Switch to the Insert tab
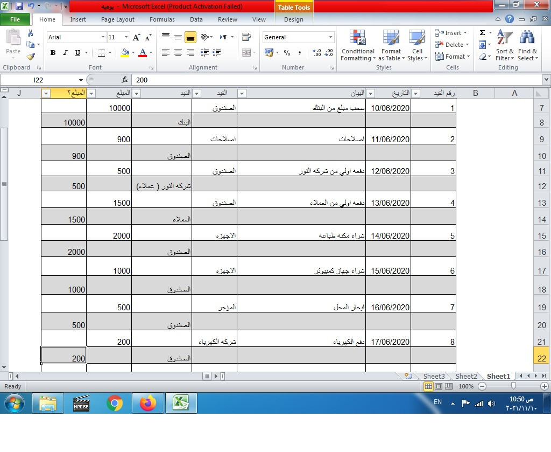This screenshot has width=551, height=452. tap(78, 20)
